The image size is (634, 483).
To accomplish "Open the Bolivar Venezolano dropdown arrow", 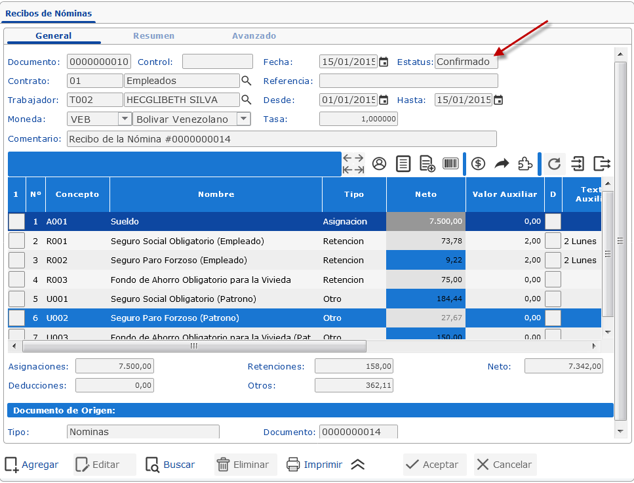I will click(243, 119).
